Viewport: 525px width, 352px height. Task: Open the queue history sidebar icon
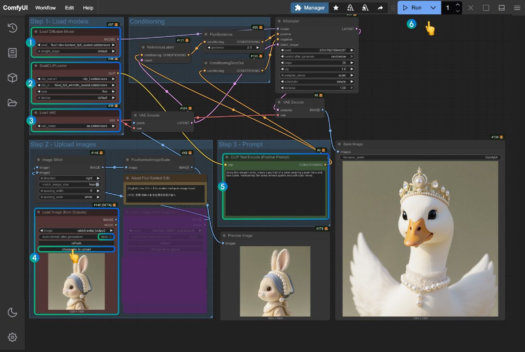click(x=12, y=28)
